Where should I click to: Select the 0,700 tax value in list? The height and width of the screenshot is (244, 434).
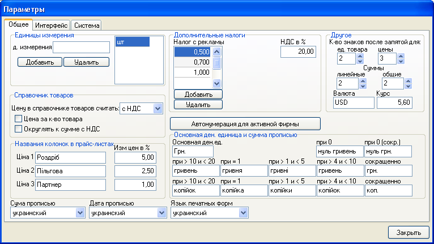[x=193, y=62]
